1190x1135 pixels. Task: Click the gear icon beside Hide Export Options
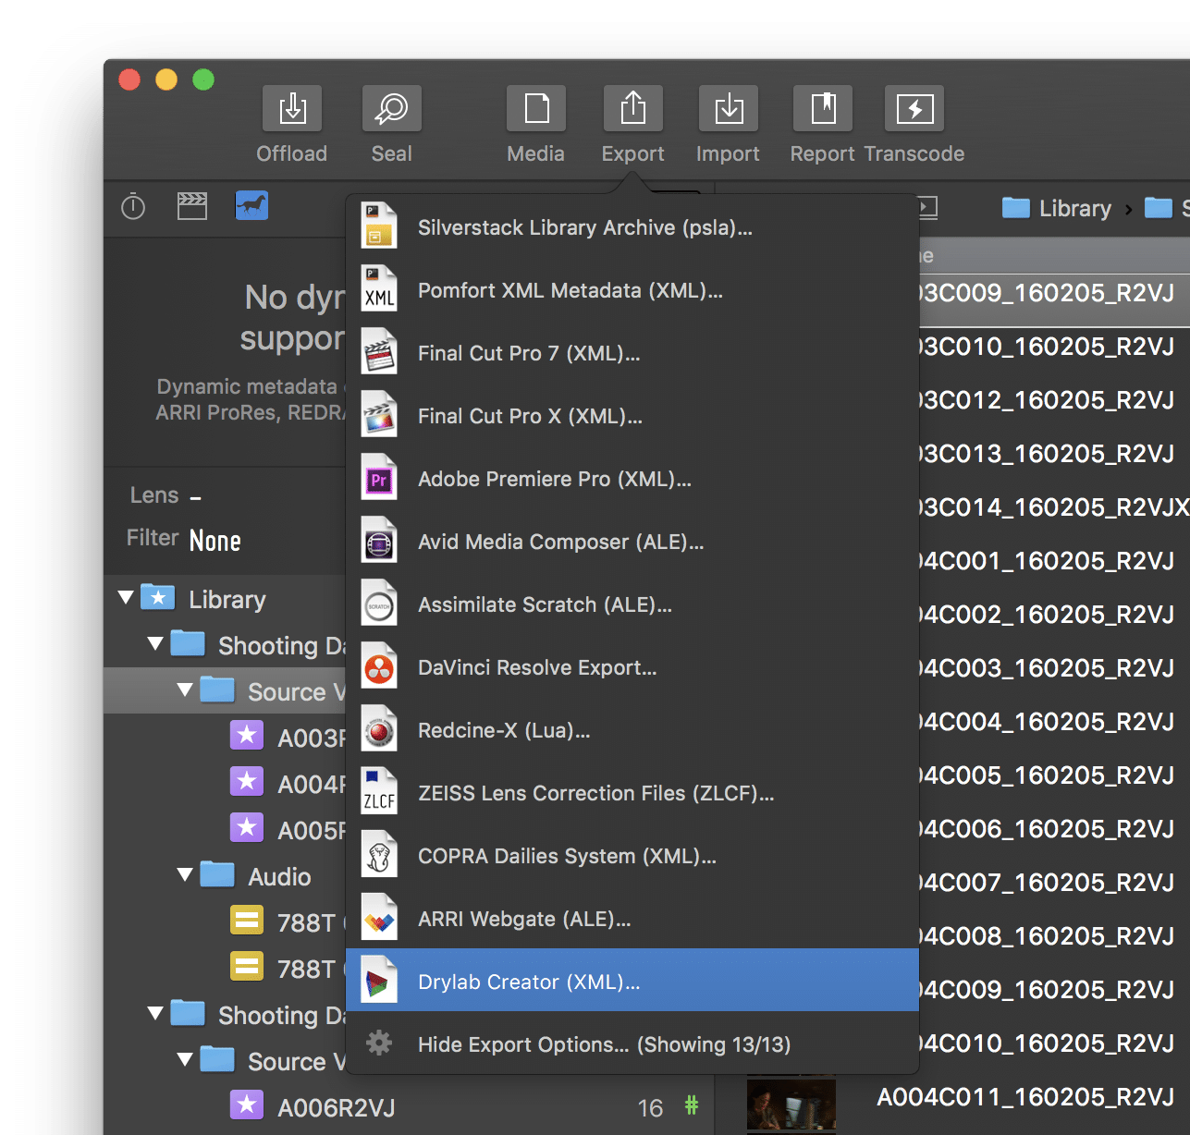(x=379, y=1043)
